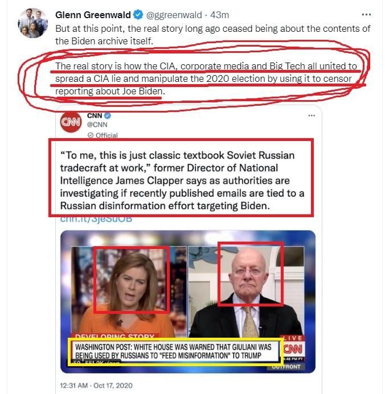The height and width of the screenshot is (394, 385).
Task: Open the CNN account name in the quoted tweet
Action: [95, 115]
